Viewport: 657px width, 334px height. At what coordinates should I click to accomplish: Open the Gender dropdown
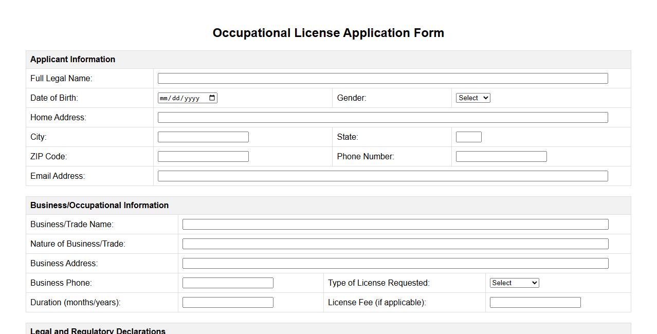click(472, 97)
